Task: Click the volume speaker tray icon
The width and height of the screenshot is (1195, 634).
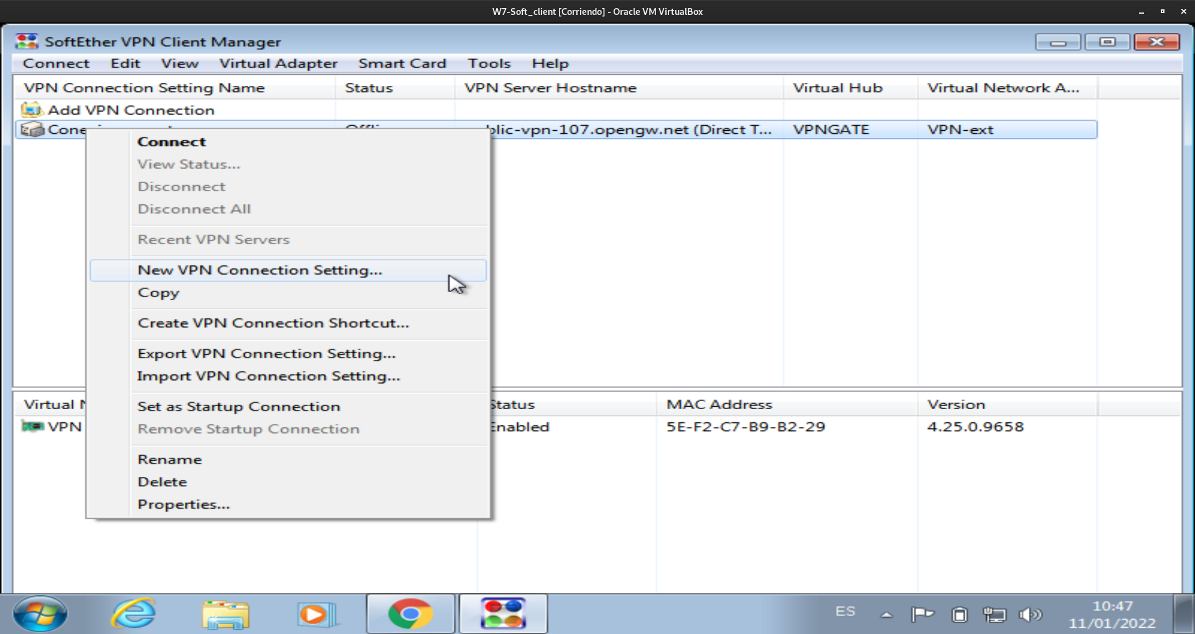Action: point(1029,615)
